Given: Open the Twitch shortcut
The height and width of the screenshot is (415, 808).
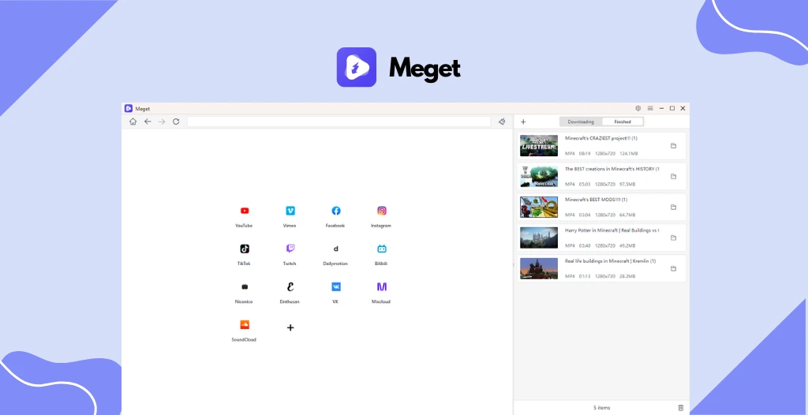Looking at the screenshot, I should click(290, 249).
